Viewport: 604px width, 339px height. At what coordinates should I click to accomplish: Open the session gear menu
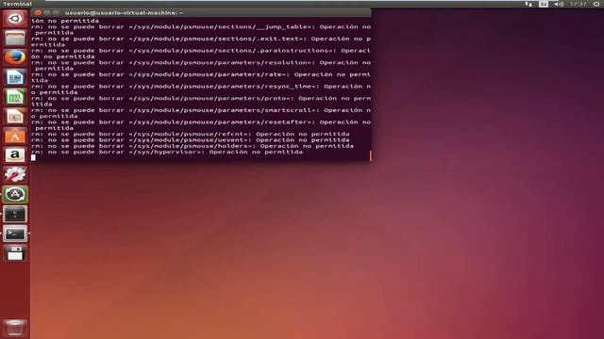[x=596, y=4]
